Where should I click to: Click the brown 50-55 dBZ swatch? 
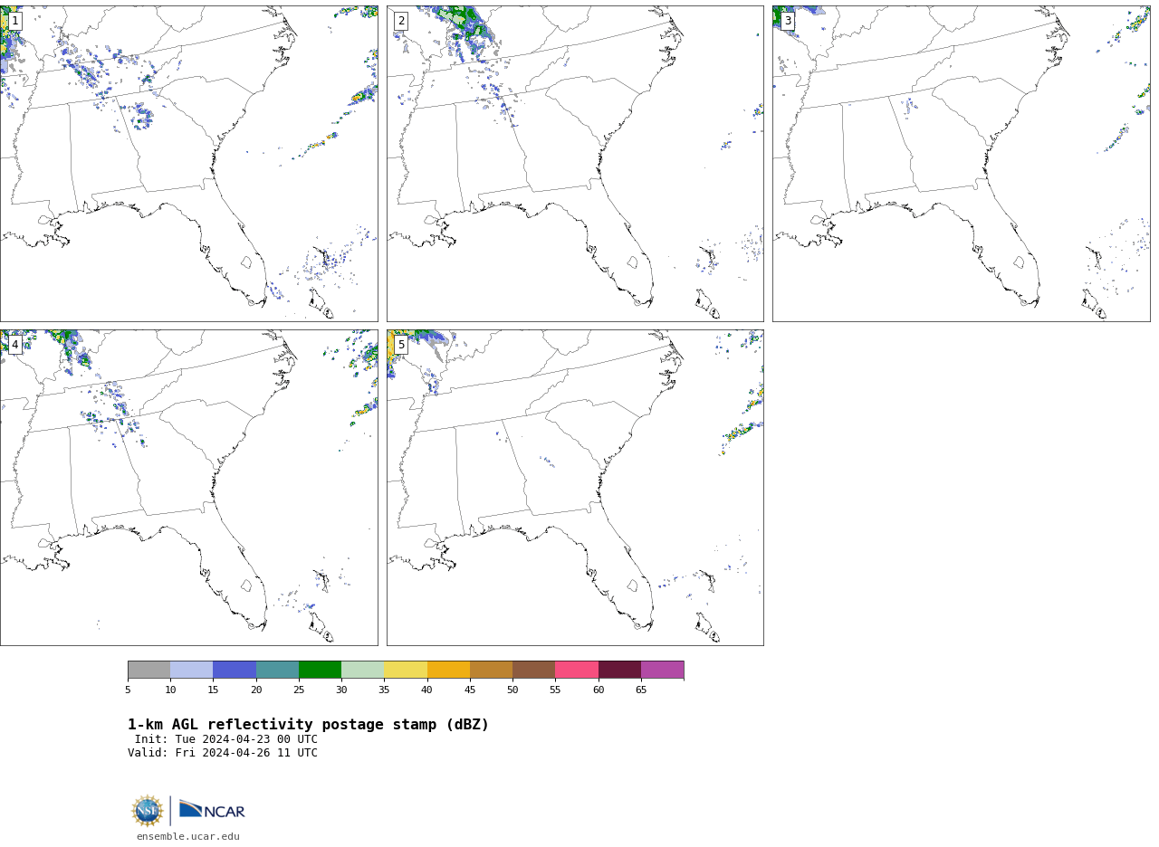(534, 670)
